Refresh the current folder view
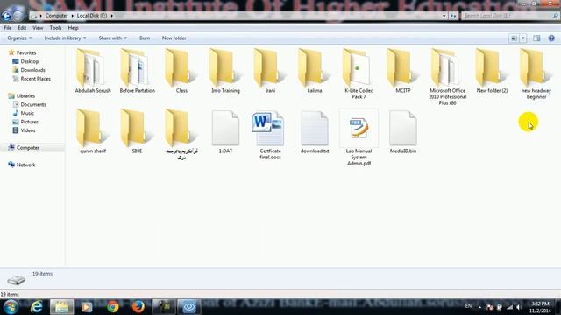 tap(453, 16)
